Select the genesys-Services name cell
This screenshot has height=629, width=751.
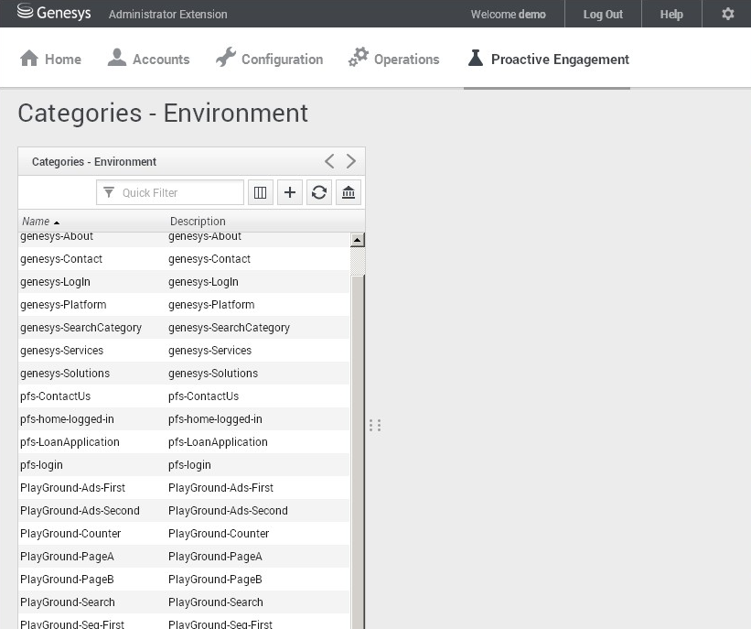(62, 351)
